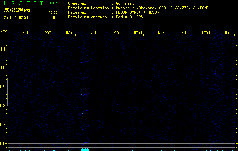Viewport: 238px width, 151px height.
Task: Click the meteor count label
Action: pos(53,12)
